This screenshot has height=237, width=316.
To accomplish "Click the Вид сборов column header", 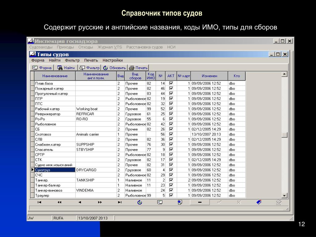I will point(135,76).
